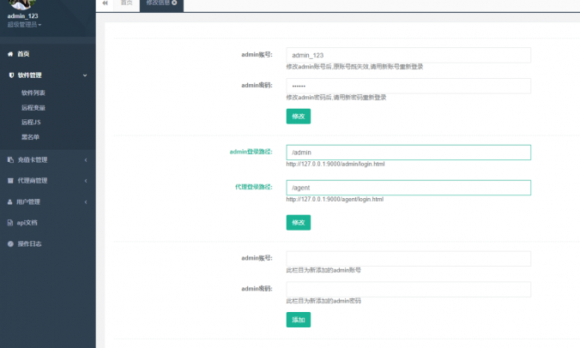Click hint text 此栏目为新添加的admin账号

pos(323,270)
